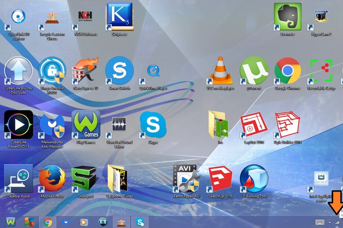The height and width of the screenshot is (228, 343).
Task: Launch Evernote from the desktop
Action: pyautogui.click(x=287, y=19)
